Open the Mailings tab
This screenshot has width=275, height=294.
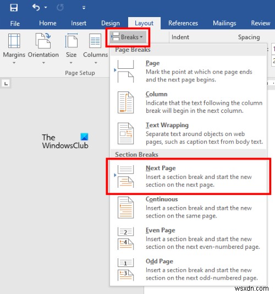tap(224, 23)
